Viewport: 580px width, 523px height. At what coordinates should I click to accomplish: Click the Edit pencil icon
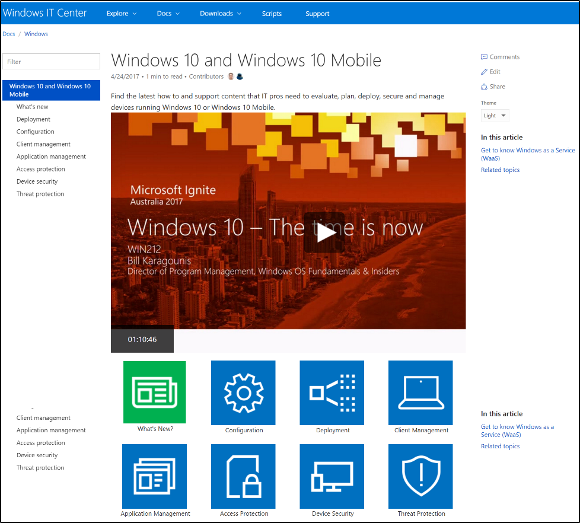484,72
